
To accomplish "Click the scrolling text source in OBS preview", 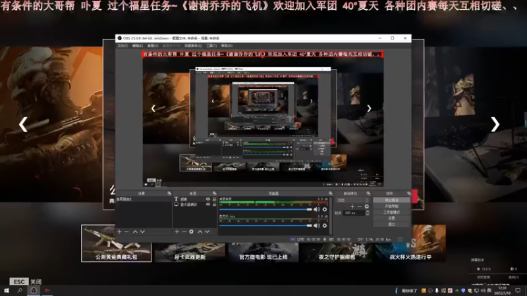I will coord(263,54).
